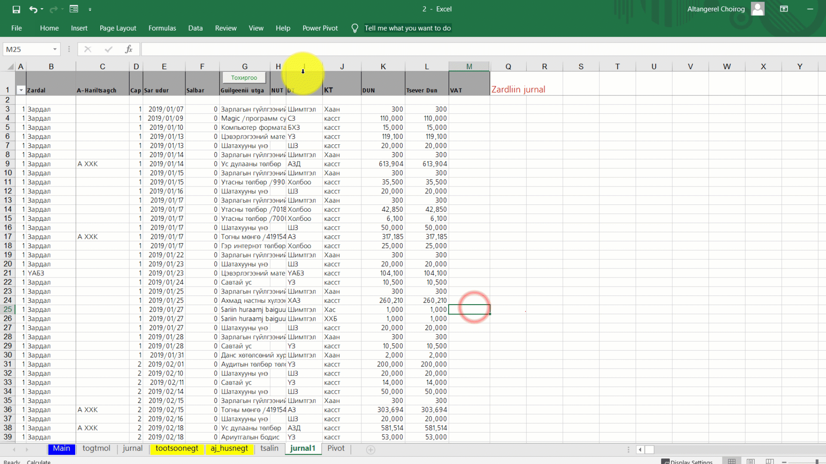
Task: Open the Formulas ribbon tab
Action: coord(162,28)
